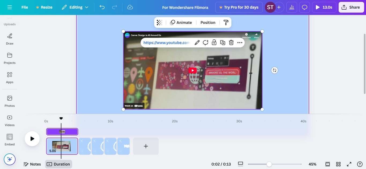This screenshot has height=169, width=366.
Task: Undo the last action
Action: 102,7
